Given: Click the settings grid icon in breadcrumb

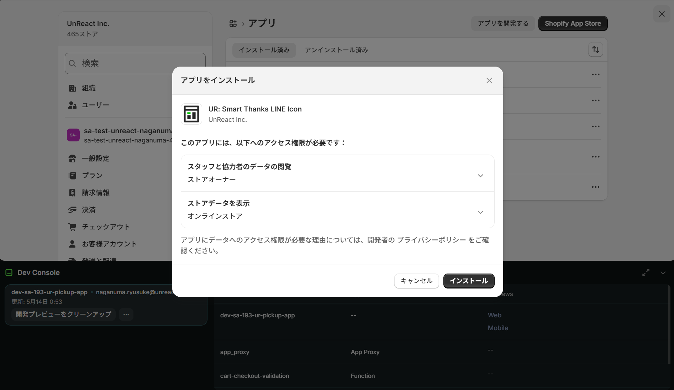Looking at the screenshot, I should [x=233, y=24].
